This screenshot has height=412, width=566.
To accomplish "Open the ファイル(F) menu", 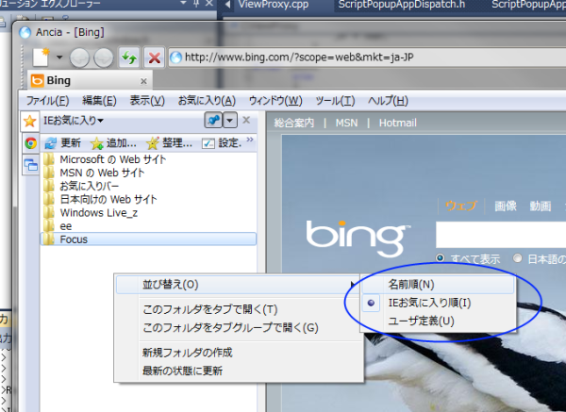I will coord(47,101).
